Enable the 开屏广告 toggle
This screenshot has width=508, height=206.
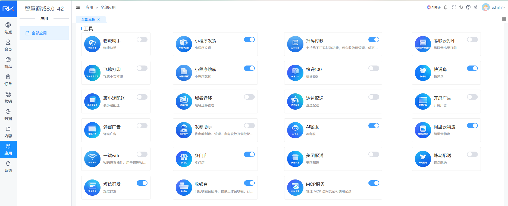(x=472, y=97)
